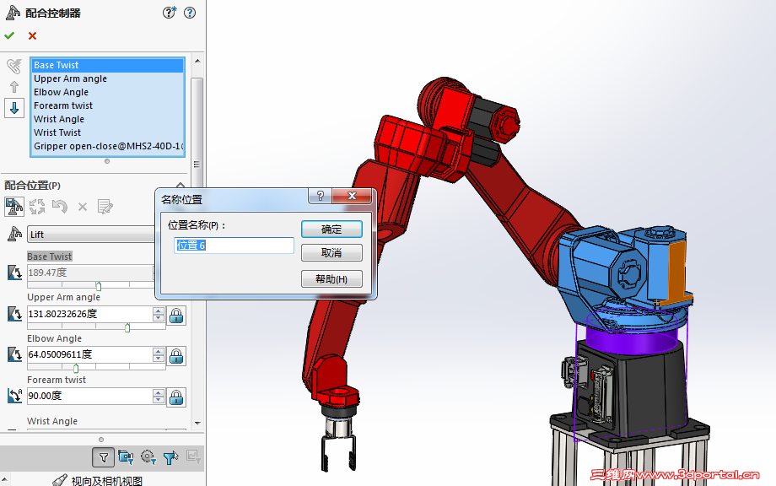
Task: Confirm with the green checkmark icon
Action: (9, 35)
